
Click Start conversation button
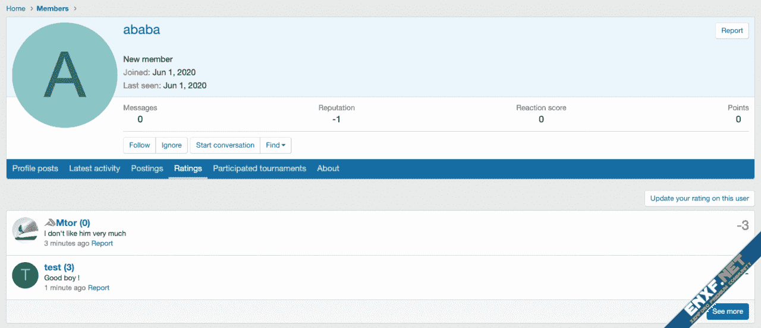[x=225, y=145]
